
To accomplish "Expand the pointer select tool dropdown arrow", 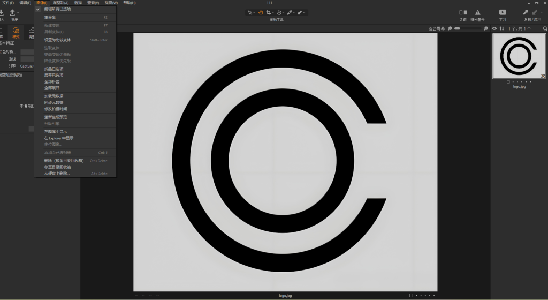I will pyautogui.click(x=255, y=12).
